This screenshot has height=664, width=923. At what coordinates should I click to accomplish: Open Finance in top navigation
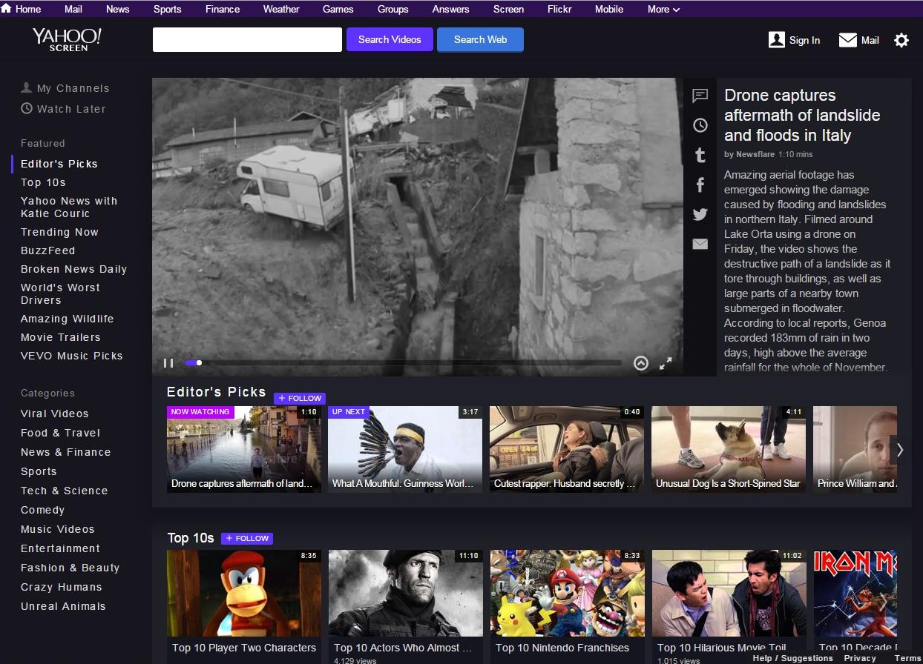click(223, 9)
